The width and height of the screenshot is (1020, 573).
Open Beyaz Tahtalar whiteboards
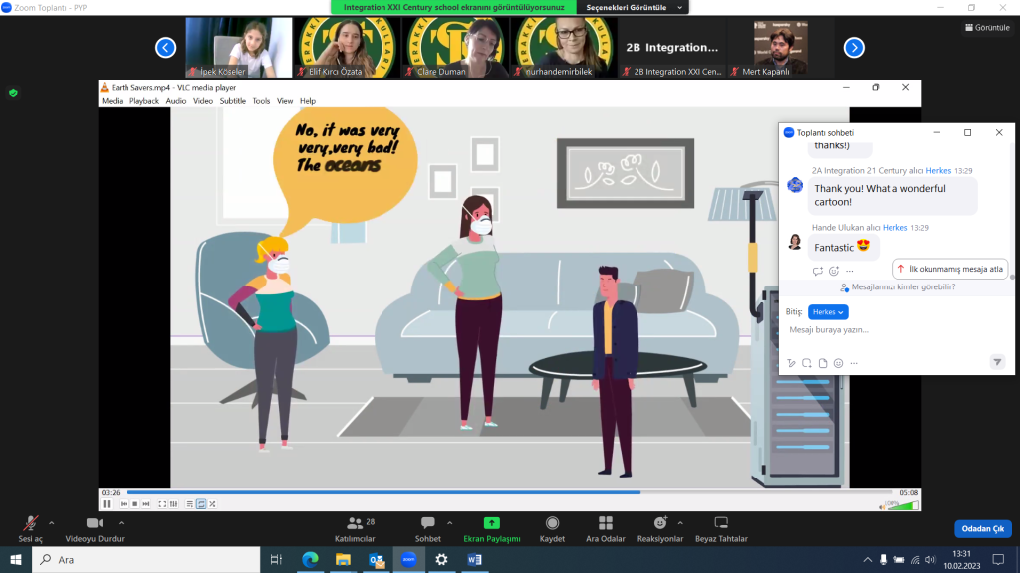722,523
